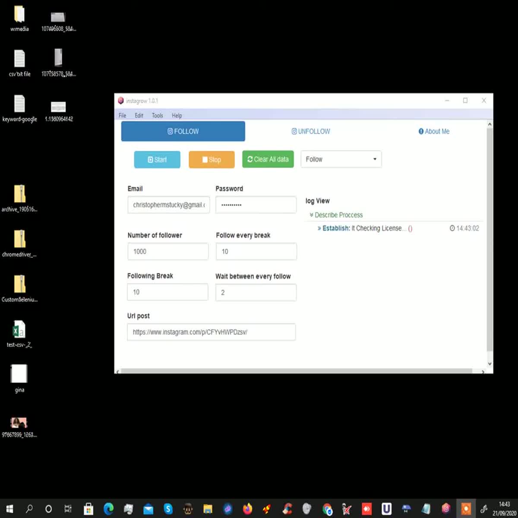
Task: Launch Microsoft Store from the taskbar
Action: (88, 509)
